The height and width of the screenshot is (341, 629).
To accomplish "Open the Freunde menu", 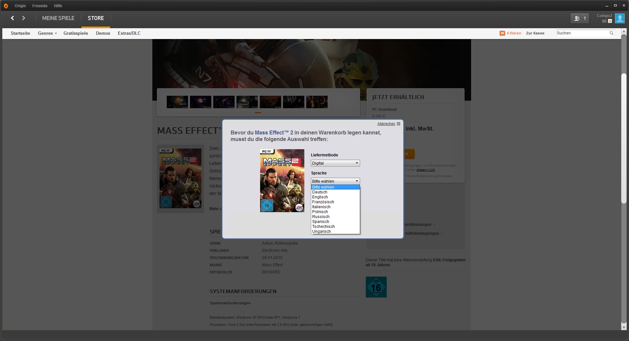I will (x=40, y=6).
